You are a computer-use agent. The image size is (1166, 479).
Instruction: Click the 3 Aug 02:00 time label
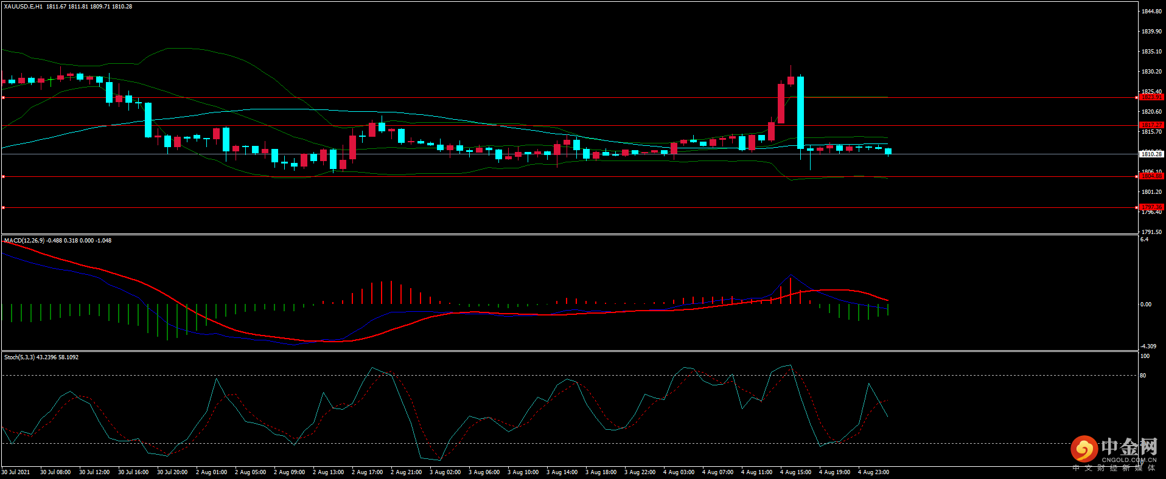445,472
